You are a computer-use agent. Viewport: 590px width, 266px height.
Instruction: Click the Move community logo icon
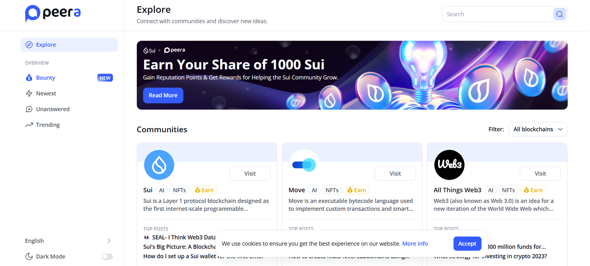(x=304, y=165)
